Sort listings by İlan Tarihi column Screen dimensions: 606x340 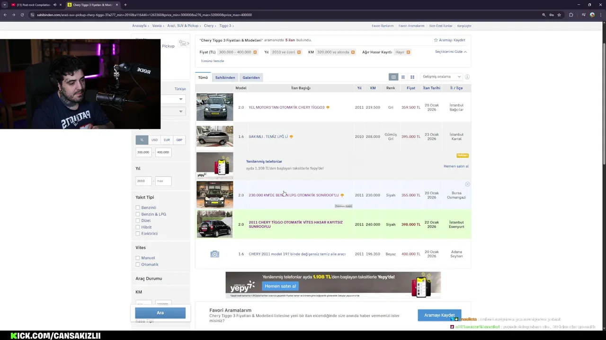pyautogui.click(x=432, y=88)
